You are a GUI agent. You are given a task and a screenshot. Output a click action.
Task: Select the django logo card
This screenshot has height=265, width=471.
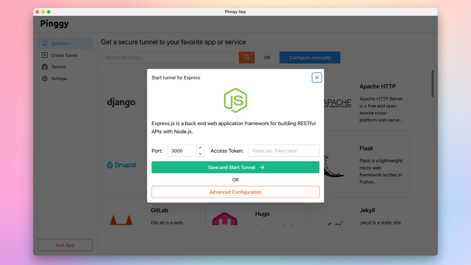pos(121,102)
